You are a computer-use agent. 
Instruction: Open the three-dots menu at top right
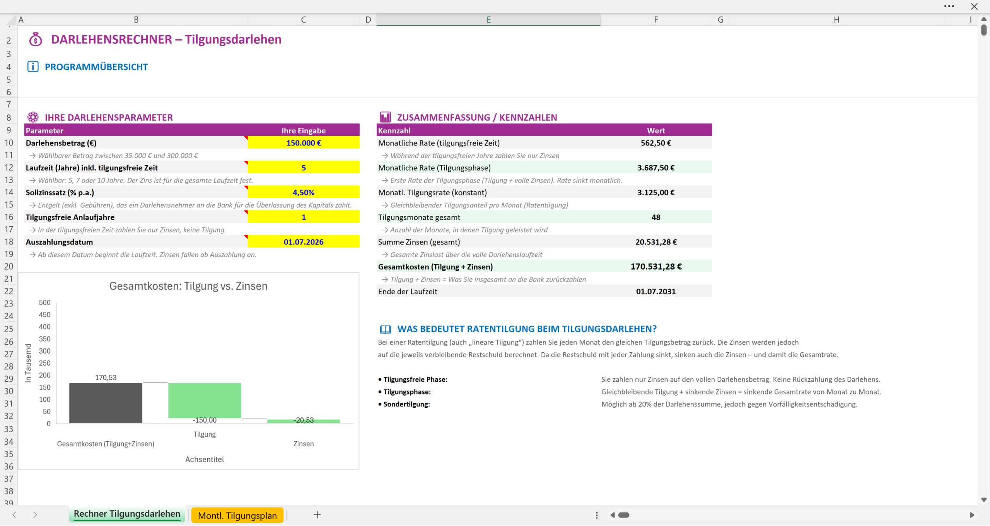pyautogui.click(x=949, y=6)
